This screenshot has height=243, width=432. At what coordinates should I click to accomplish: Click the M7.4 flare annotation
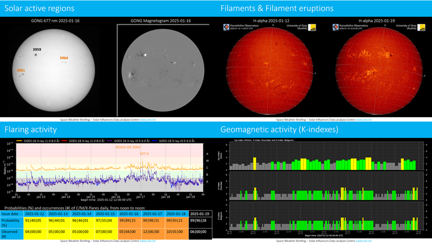point(144,154)
